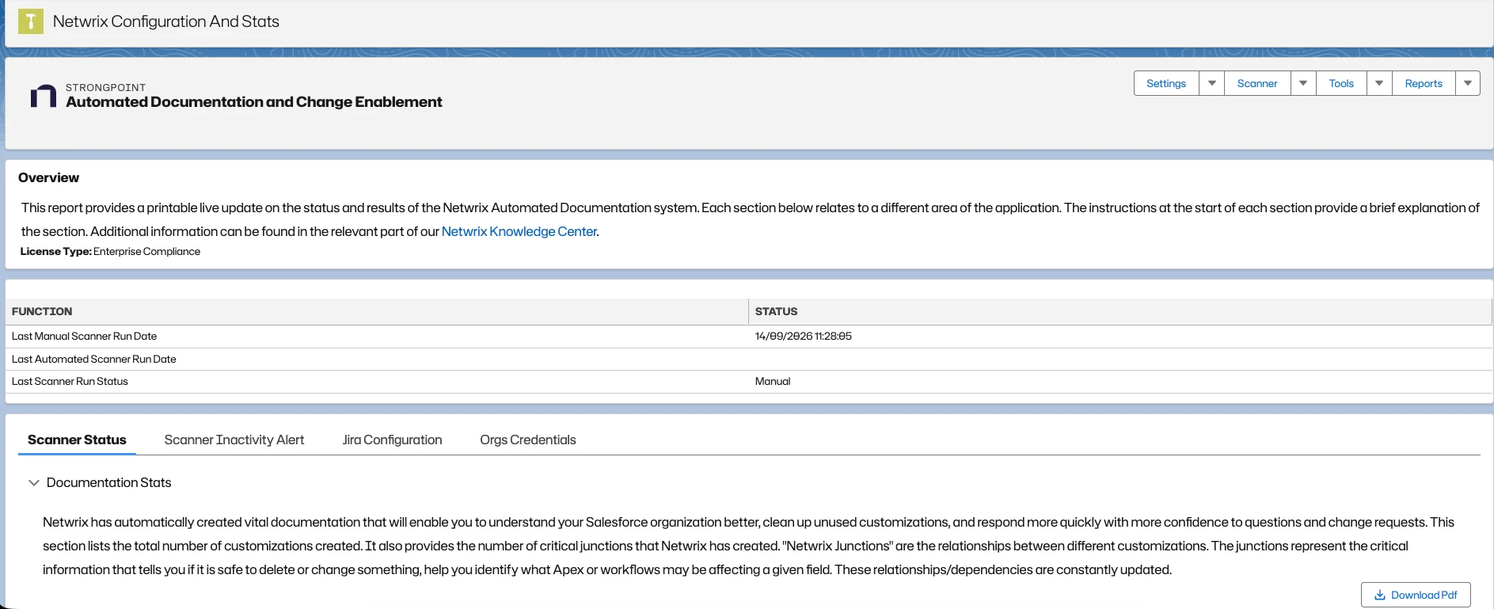This screenshot has width=1494, height=609.
Task: Click the Overview section heading
Action: pos(49,177)
